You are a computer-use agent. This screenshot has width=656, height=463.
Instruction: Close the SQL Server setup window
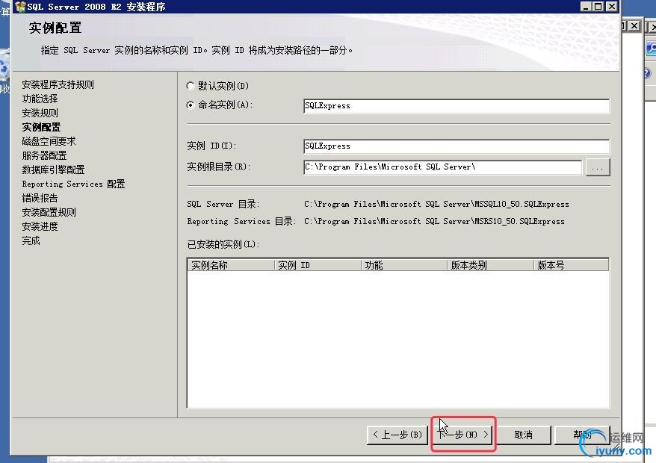coord(611,6)
